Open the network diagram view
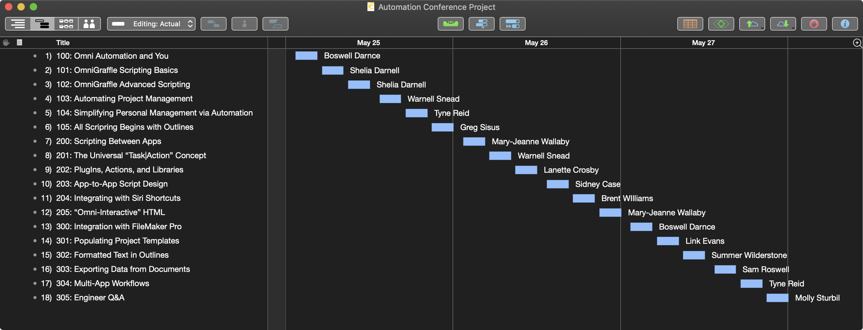 click(66, 24)
